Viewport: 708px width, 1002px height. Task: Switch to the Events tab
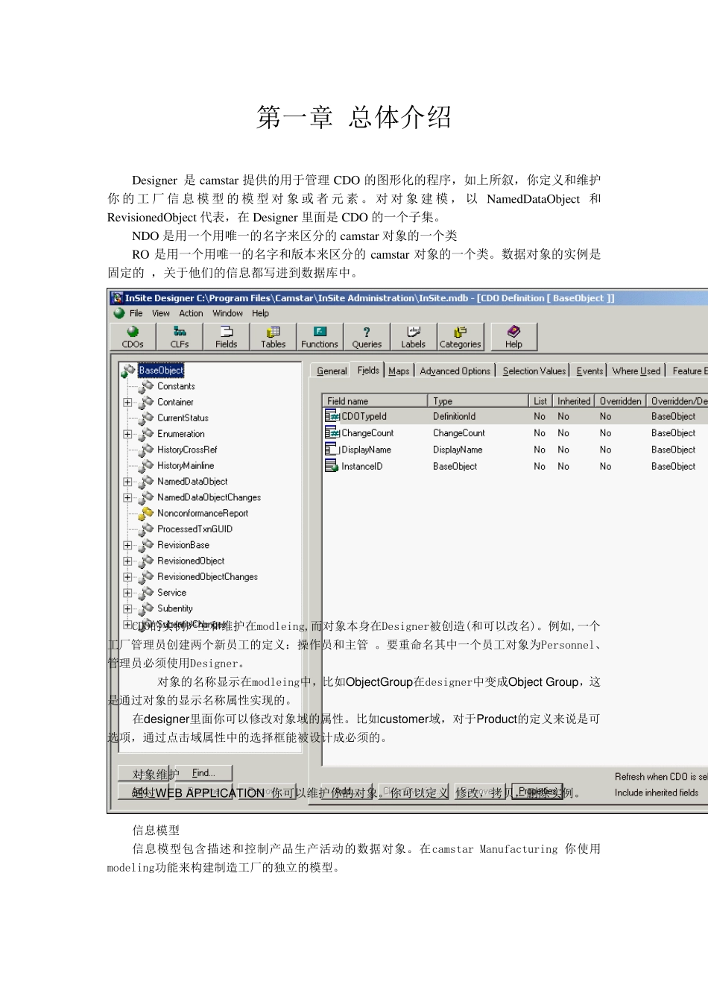click(590, 371)
